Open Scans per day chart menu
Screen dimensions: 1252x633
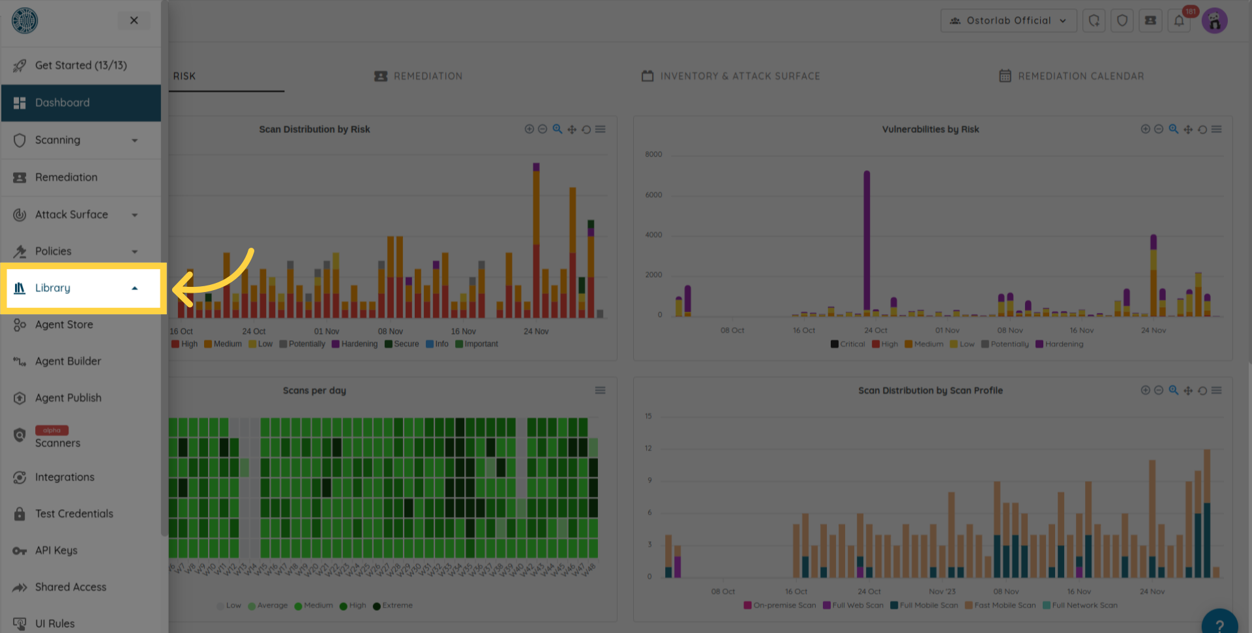pyautogui.click(x=600, y=390)
